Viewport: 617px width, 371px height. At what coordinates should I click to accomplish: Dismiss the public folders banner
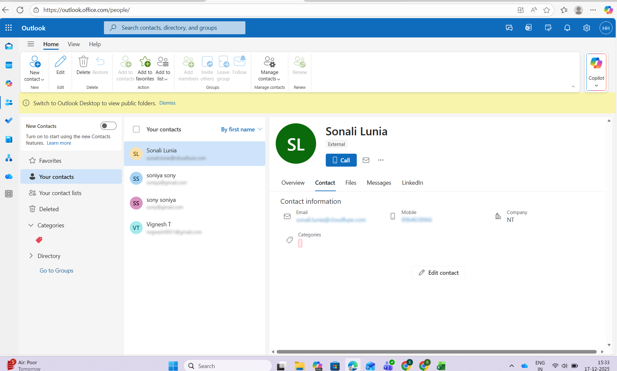coord(167,103)
